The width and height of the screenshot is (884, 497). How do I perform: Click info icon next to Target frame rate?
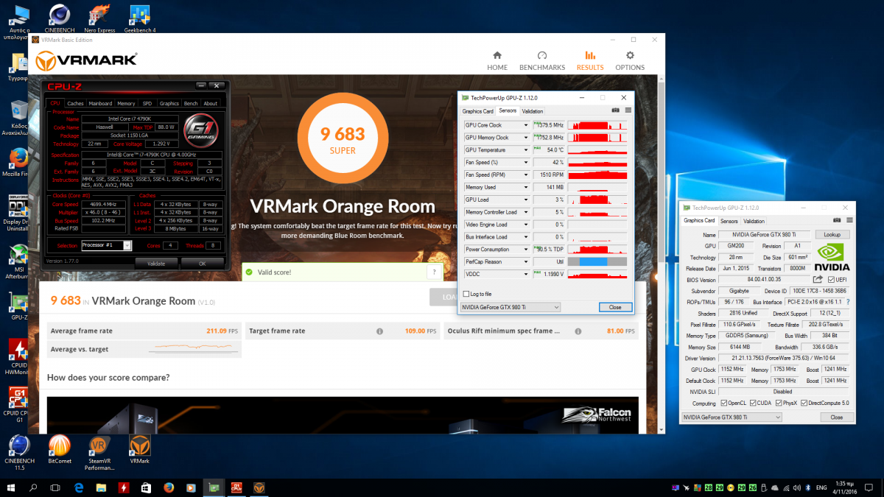point(380,331)
